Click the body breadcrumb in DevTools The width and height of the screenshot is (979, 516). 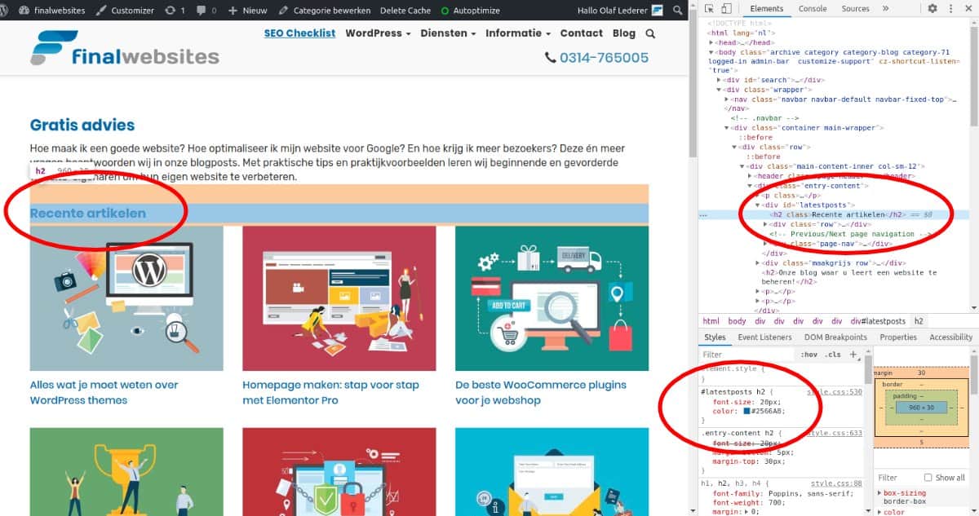click(737, 321)
